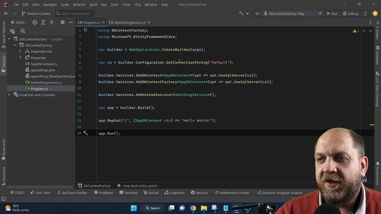Image resolution: width=381 pixels, height=214 pixels.
Task: Open the more actions kebab menu in toolbar
Action: 365,14
